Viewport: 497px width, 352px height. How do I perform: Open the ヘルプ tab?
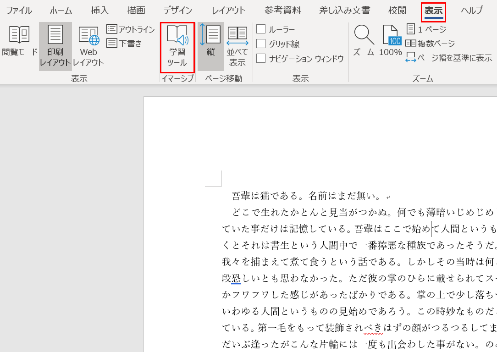click(x=472, y=11)
